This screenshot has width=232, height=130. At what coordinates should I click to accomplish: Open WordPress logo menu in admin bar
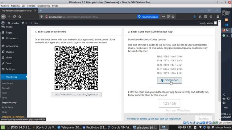(x=3, y=23)
